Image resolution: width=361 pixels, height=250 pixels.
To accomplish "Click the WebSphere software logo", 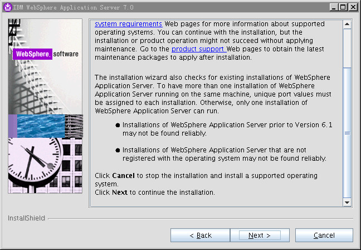I will (46, 54).
